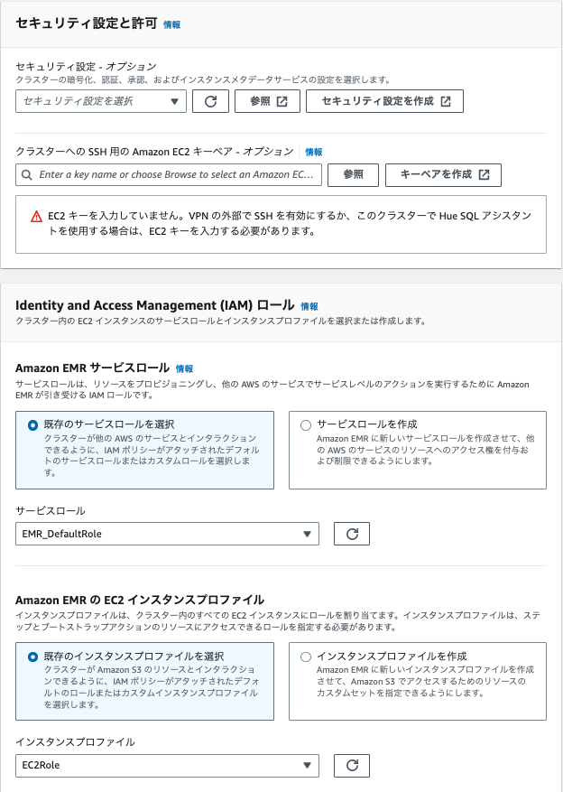Select 既存のサービスロールを選択 radio option
This screenshot has height=792, width=563.
[x=32, y=425]
